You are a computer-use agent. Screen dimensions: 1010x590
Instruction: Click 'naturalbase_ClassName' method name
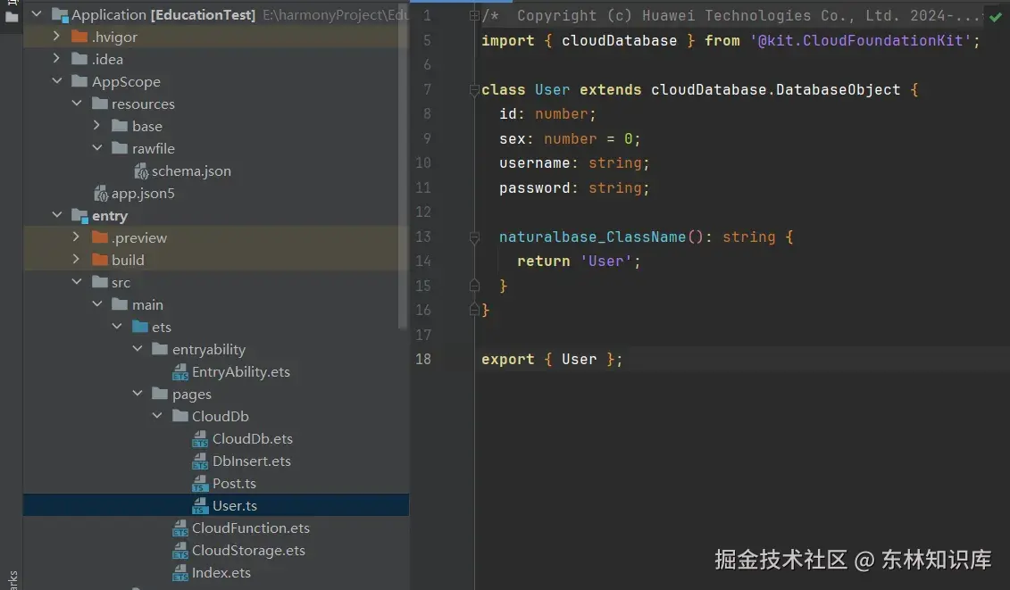(x=592, y=237)
